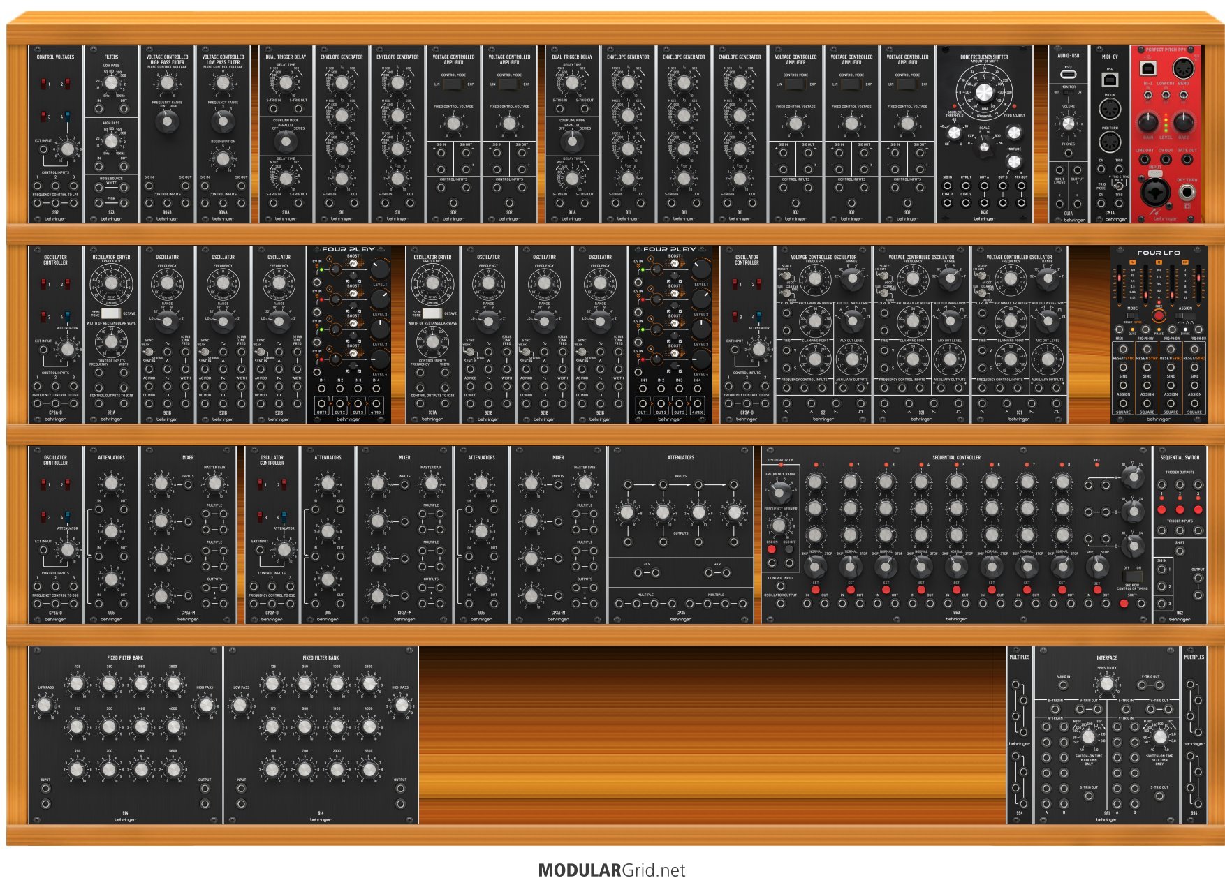The image size is (1225, 885).
Task: Turn the SCALE selector on Bode Frequency Shifter
Action: click(x=984, y=147)
